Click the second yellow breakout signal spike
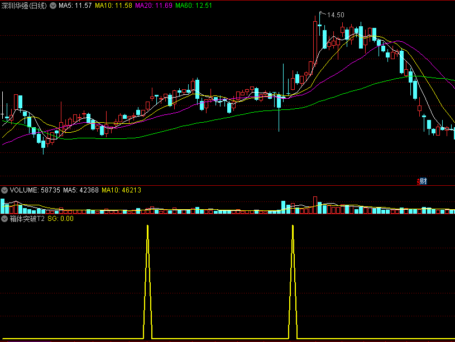The image size is (455, 342). point(293,281)
